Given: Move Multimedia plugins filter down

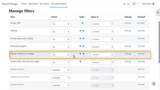Looking at the screenshot, I should [83, 46].
